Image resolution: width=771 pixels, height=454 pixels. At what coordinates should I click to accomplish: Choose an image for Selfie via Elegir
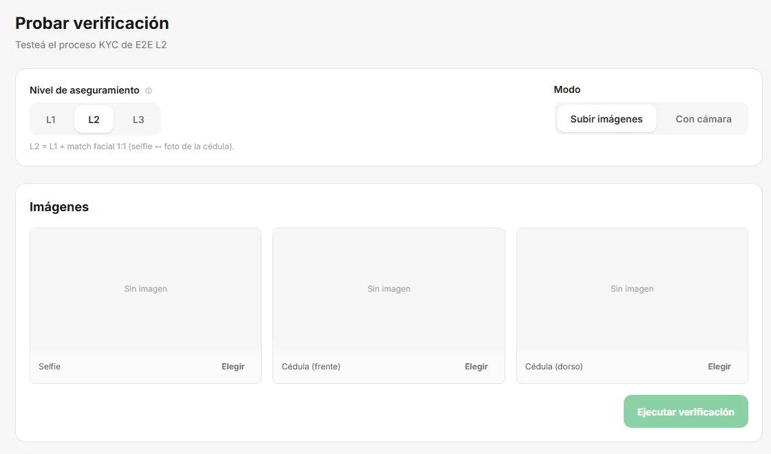point(233,367)
